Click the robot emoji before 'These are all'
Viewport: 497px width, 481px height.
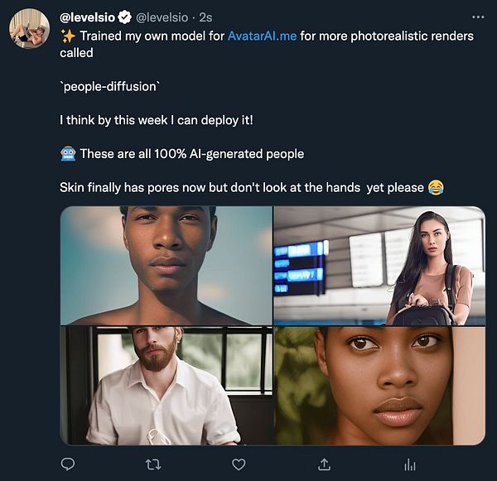pyautogui.click(x=68, y=154)
